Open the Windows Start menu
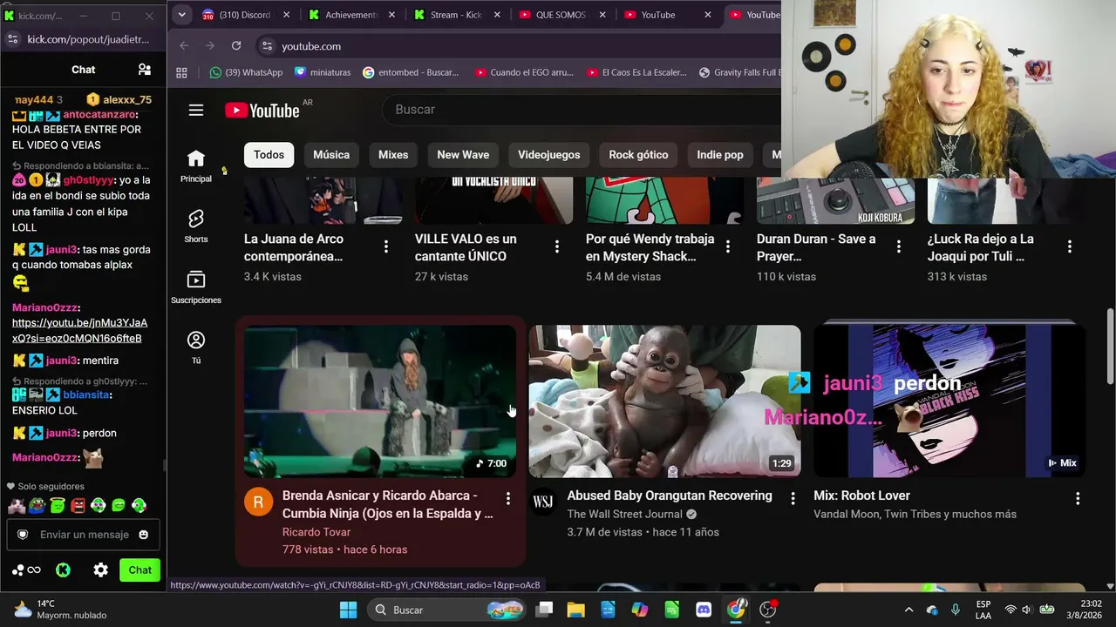The width and height of the screenshot is (1116, 627). 348,610
